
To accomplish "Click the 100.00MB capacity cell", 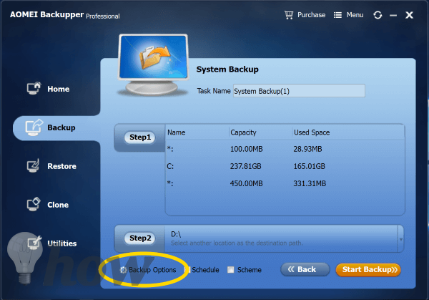I will pyautogui.click(x=246, y=150).
